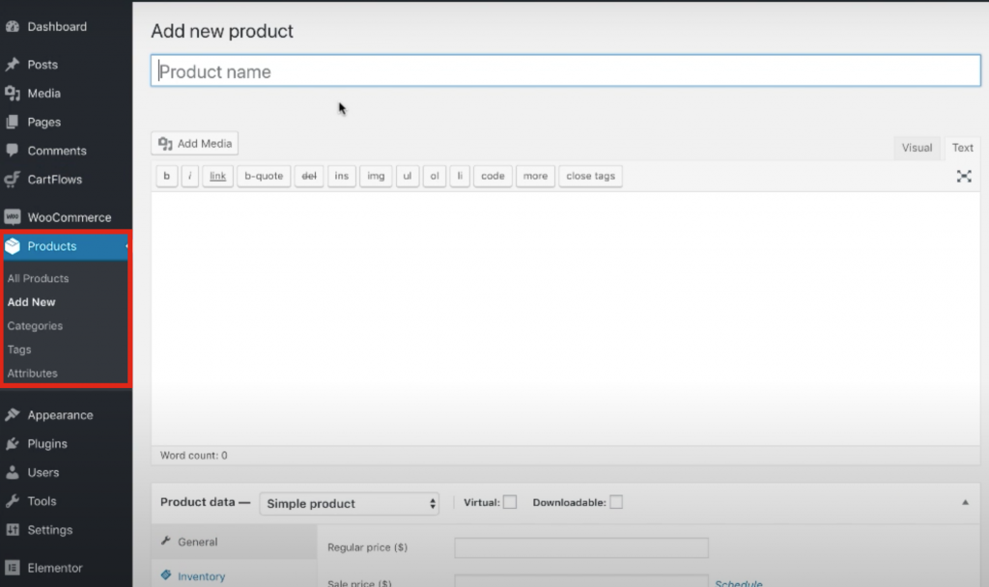Click the del quicktag button
989x587 pixels.
click(309, 176)
